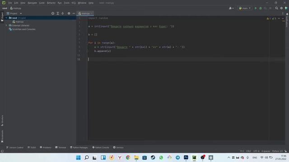289x162 pixels.
Task: Open editor tab options three-dot menu
Action: (283, 13)
